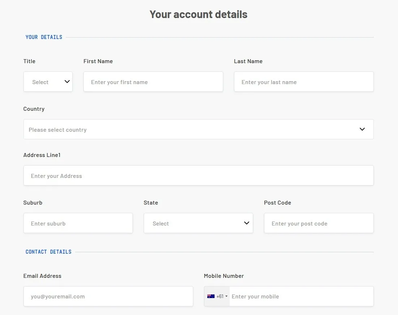The height and width of the screenshot is (315, 398).
Task: Click the chevron arrow in the Title field
Action: coord(67,82)
